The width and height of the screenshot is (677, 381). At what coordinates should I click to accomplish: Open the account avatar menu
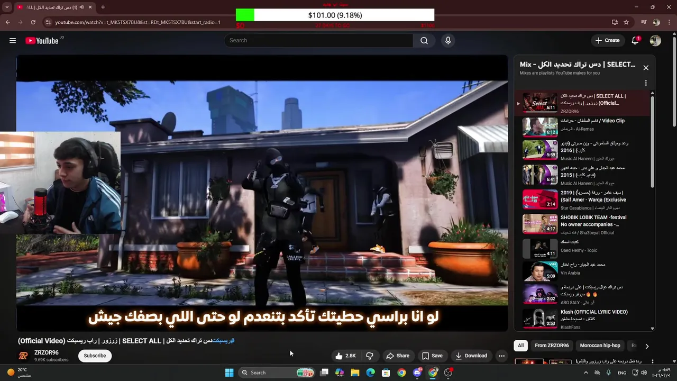pos(655,41)
